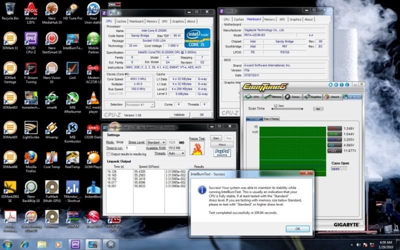This screenshot has width=400, height=250.
Task: Open the CPU tab in EasyTune6
Action: [253, 96]
